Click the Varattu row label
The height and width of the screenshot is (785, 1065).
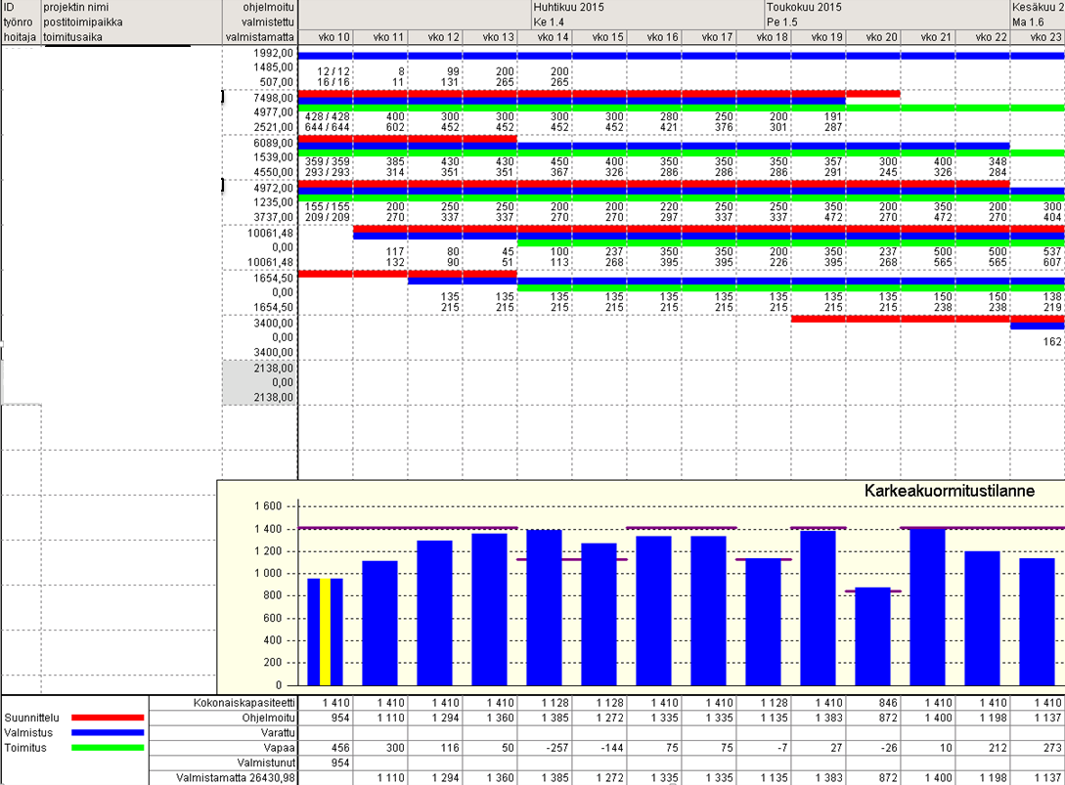[x=278, y=733]
